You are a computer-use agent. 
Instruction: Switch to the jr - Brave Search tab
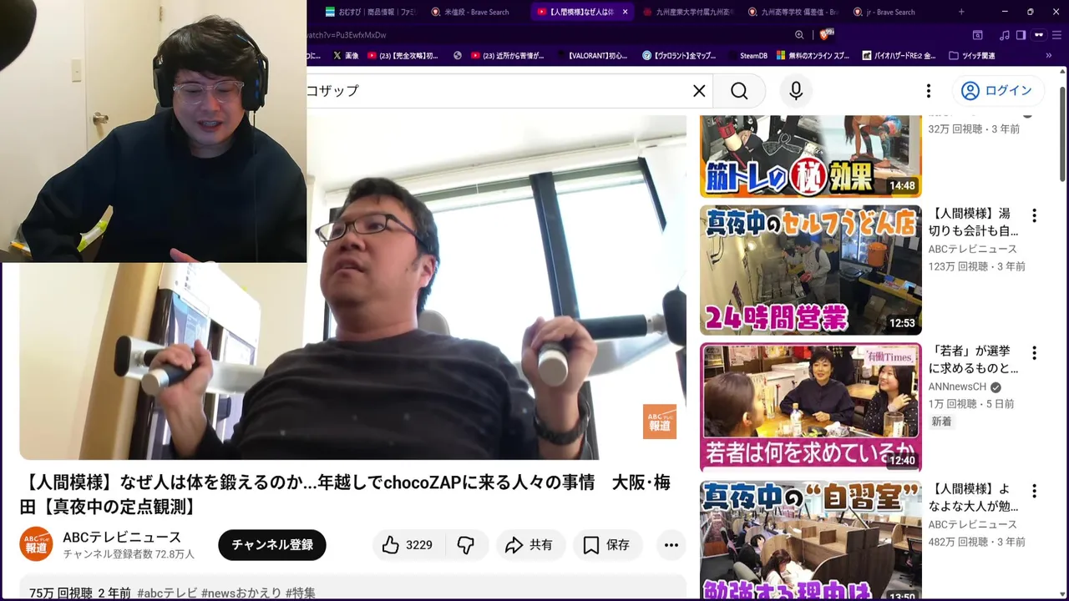[x=889, y=12]
